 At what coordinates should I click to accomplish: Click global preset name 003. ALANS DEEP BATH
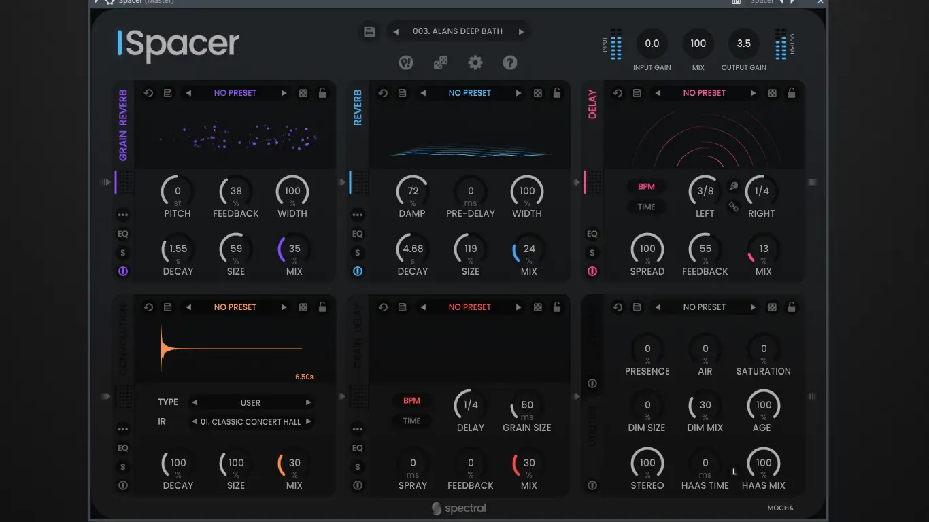(458, 31)
